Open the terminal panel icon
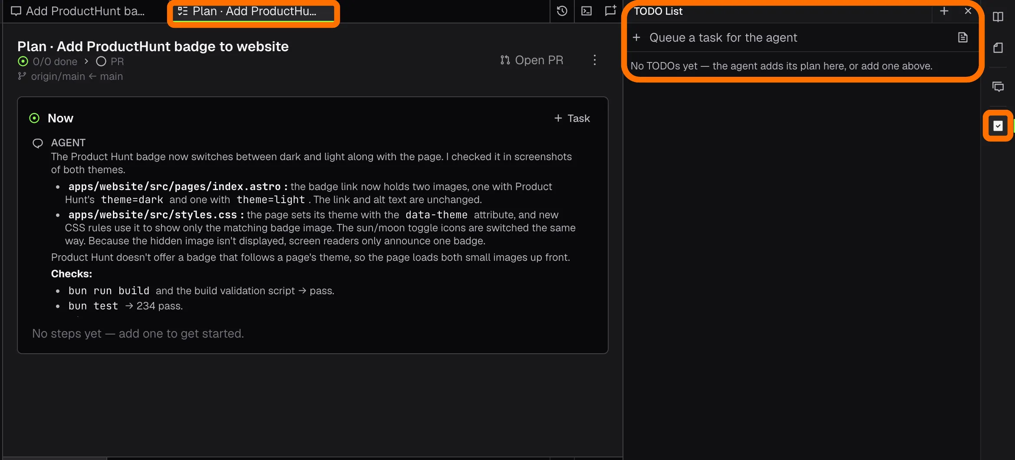 (587, 11)
